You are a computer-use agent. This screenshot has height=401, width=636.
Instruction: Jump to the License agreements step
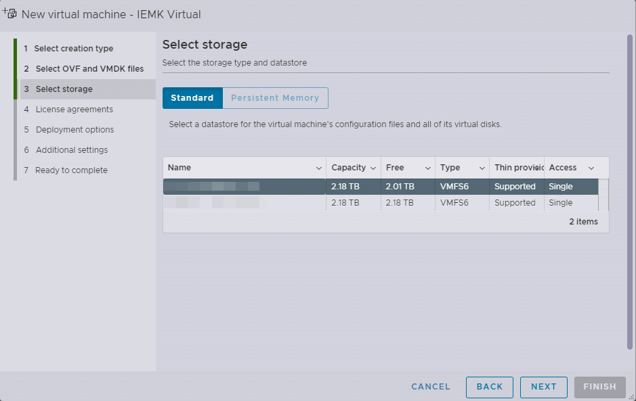pos(70,109)
